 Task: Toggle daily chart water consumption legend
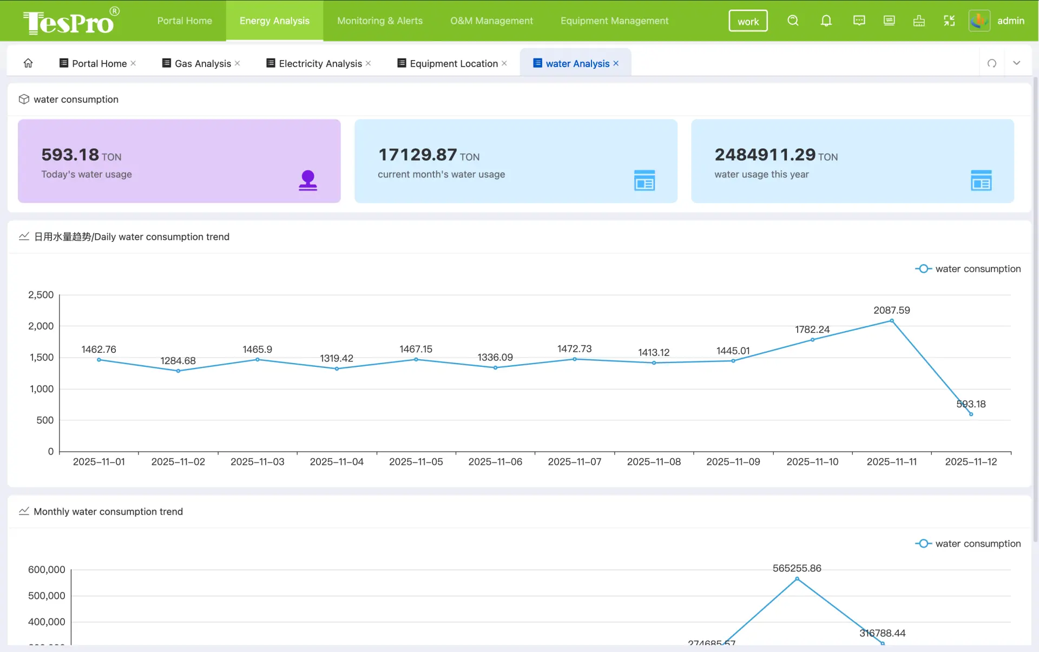[968, 269]
